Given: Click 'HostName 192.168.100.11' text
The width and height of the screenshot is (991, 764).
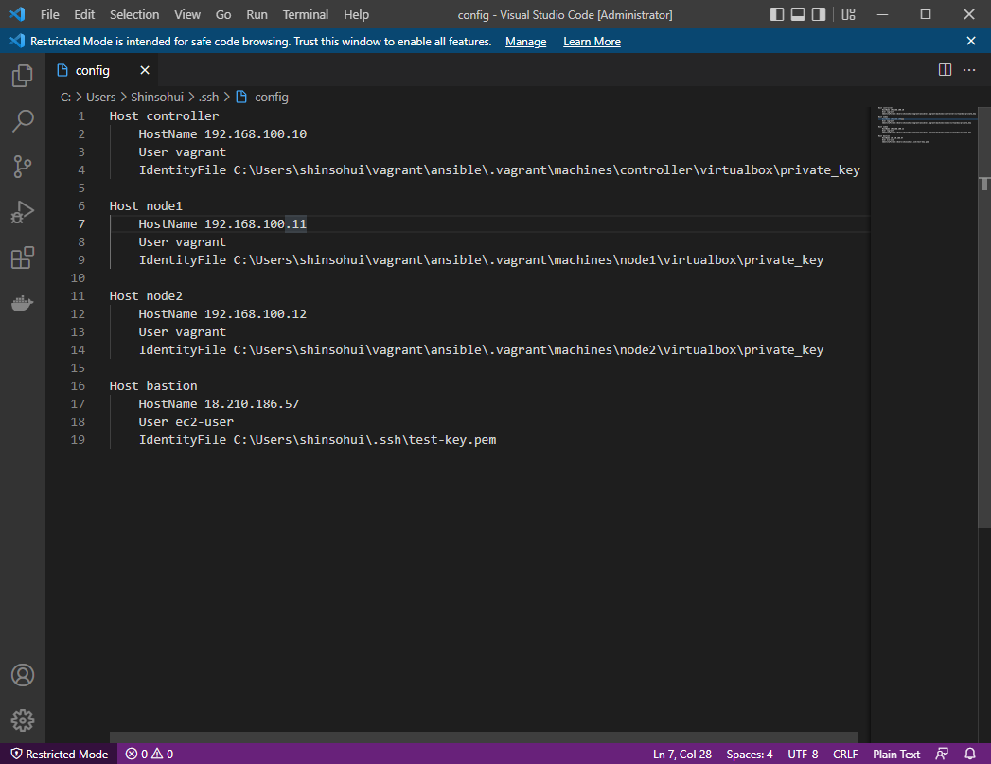Looking at the screenshot, I should point(222,223).
